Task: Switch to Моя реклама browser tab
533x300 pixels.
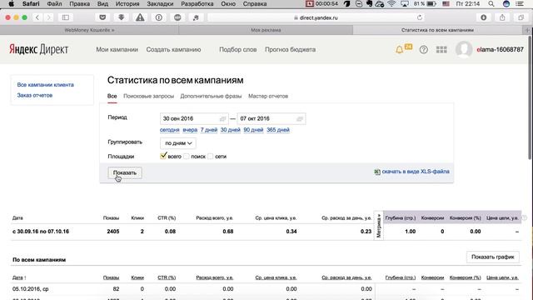Action: click(x=266, y=30)
